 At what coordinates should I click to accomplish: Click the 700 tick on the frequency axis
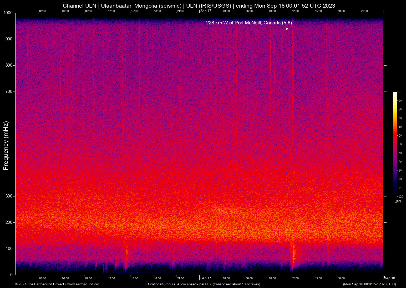[x=9, y=92]
